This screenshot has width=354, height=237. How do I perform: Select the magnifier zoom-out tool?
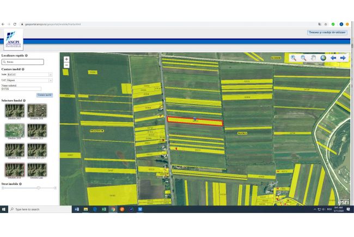[x=303, y=58]
